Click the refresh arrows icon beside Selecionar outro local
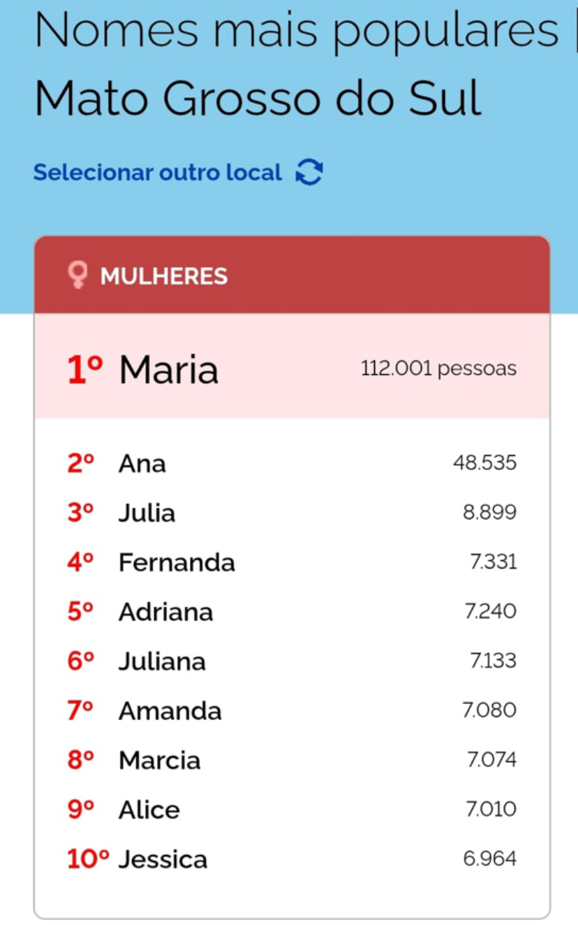The image size is (578, 925). (x=309, y=172)
